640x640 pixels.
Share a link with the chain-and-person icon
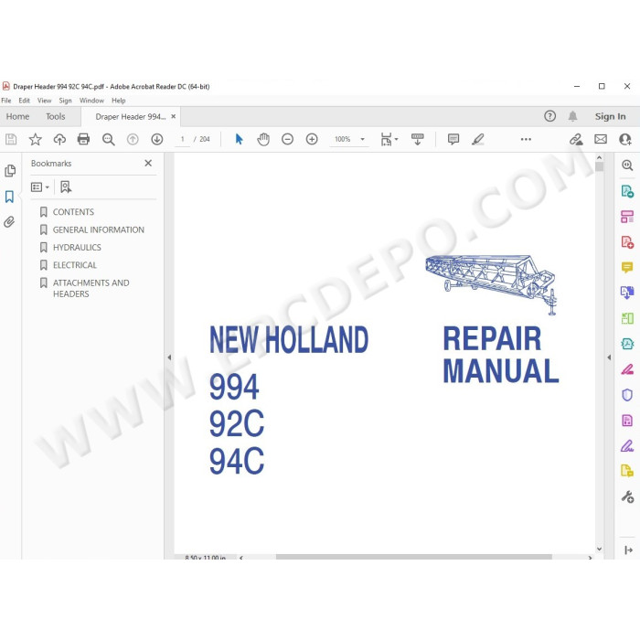[576, 140]
